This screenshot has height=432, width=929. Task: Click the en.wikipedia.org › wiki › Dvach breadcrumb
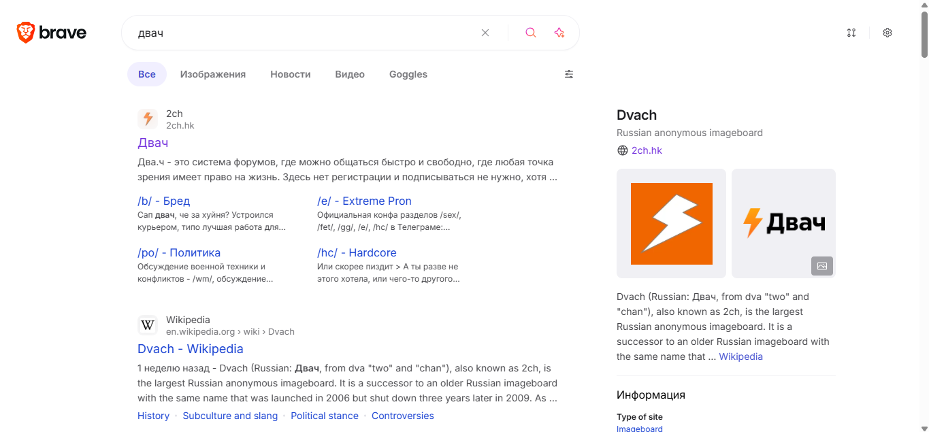click(230, 331)
